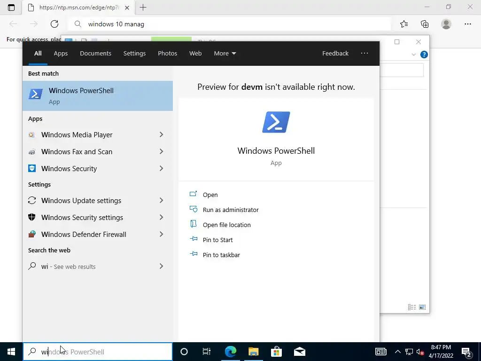Open Windows Defender Firewall result
This screenshot has height=361, width=481.
(x=98, y=234)
